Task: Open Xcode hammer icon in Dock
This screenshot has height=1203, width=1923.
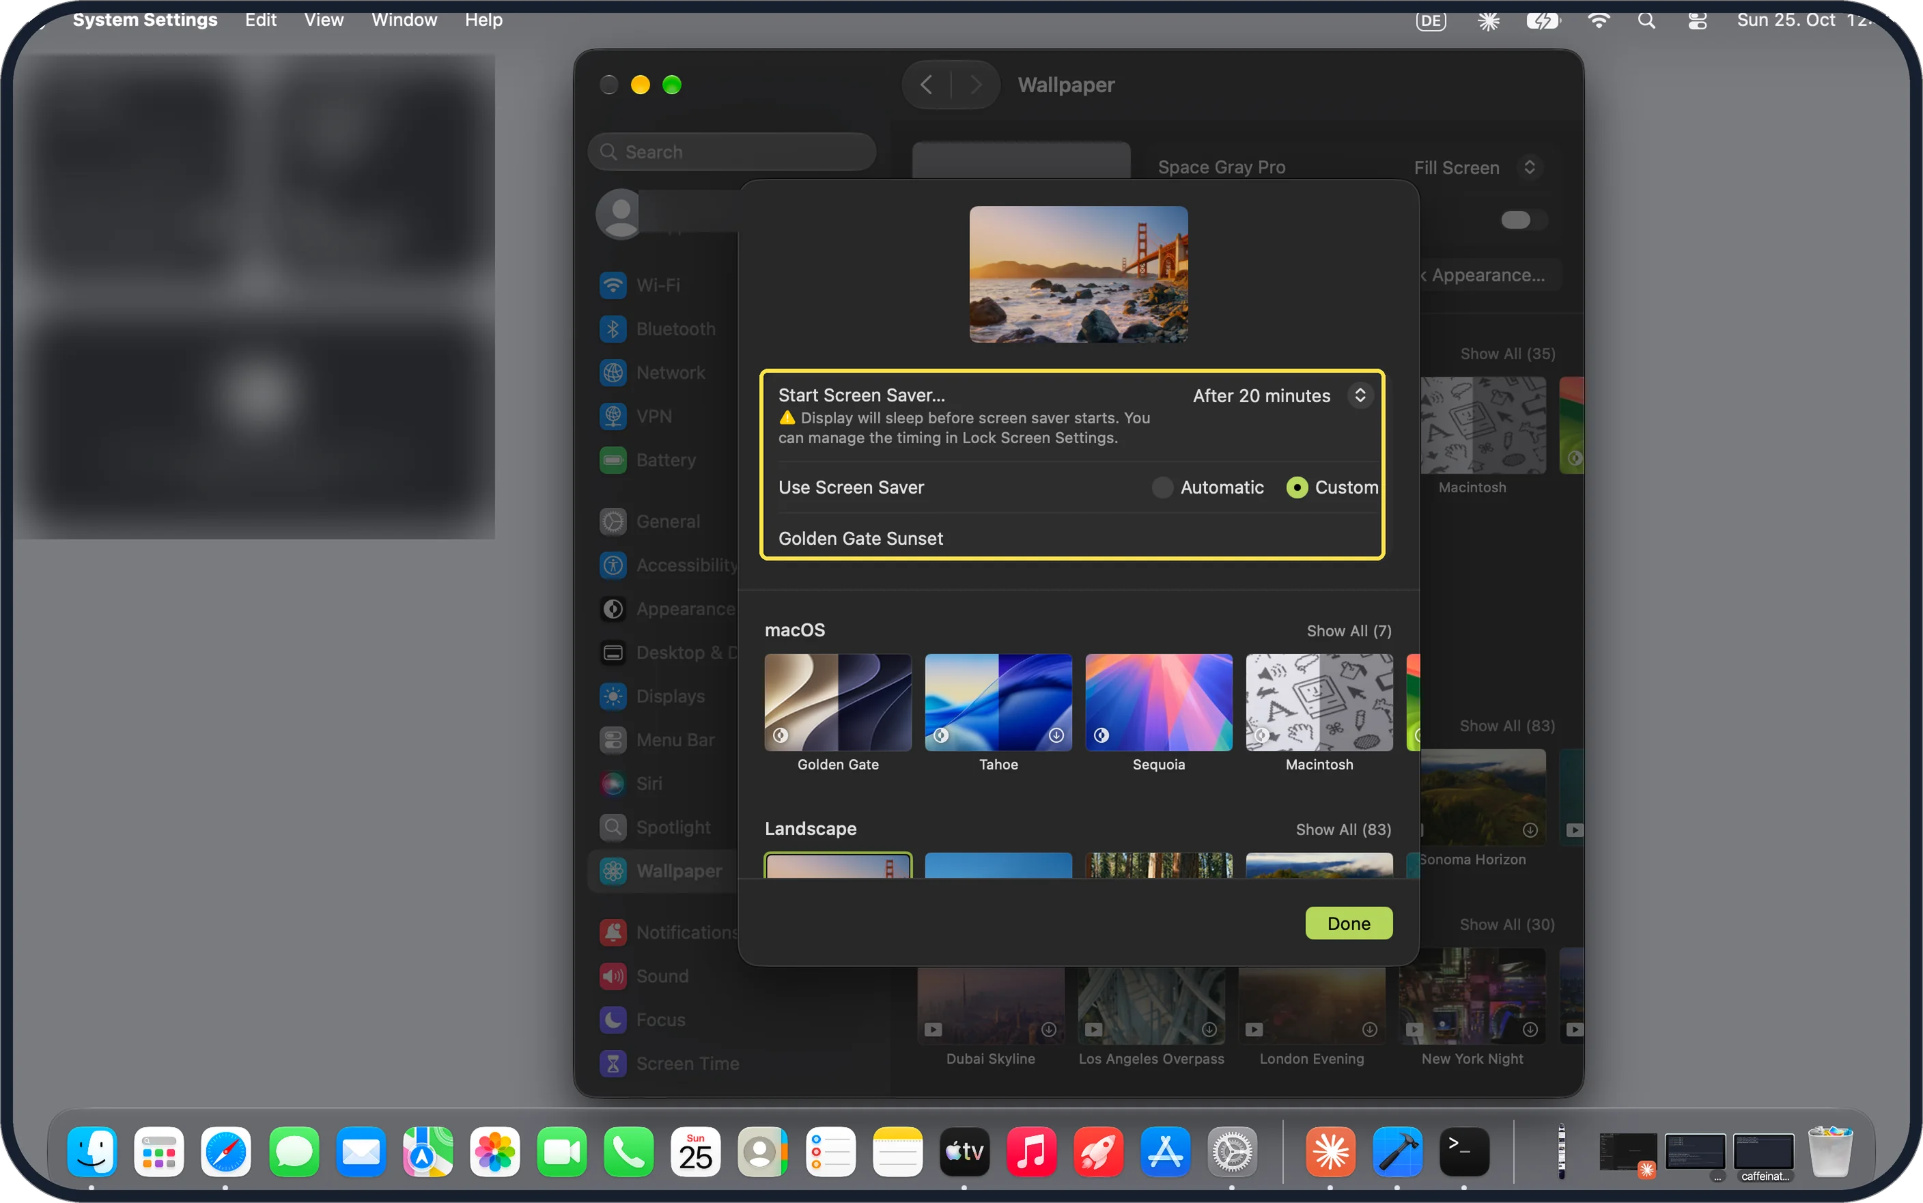Action: [x=1398, y=1151]
